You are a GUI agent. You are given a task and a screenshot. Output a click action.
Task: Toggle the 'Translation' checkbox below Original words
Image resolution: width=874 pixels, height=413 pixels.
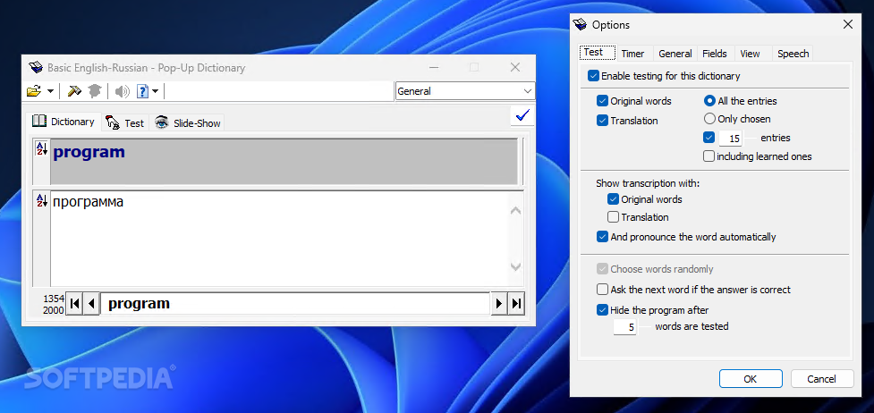(x=602, y=121)
